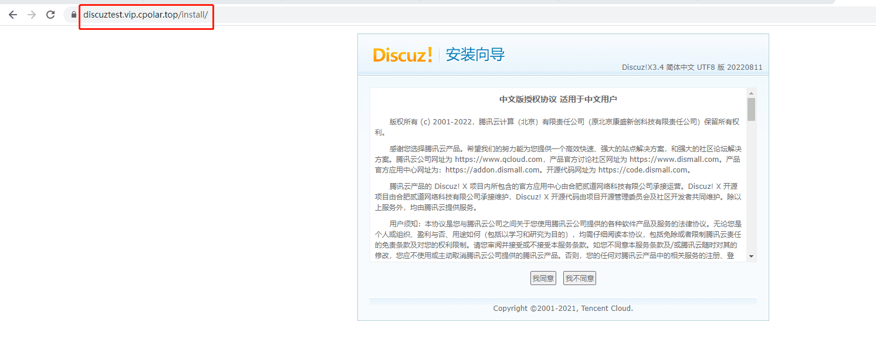Click the license scrollbar down arrow
This screenshot has width=876, height=342.
tap(751, 256)
